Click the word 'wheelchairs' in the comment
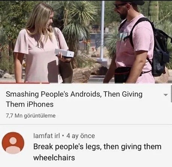 [x=54, y=158]
